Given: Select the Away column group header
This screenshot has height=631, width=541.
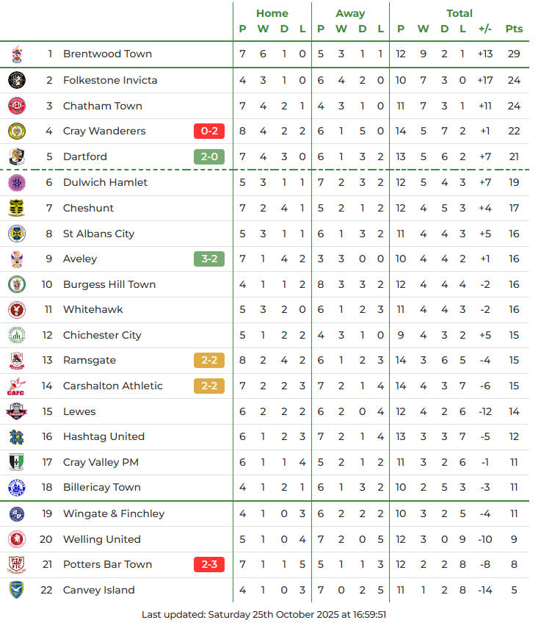Looking at the screenshot, I should tap(350, 13).
